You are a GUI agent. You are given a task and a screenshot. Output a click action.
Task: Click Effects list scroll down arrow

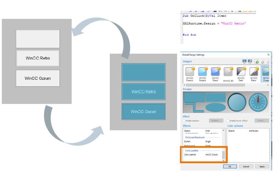(223, 160)
